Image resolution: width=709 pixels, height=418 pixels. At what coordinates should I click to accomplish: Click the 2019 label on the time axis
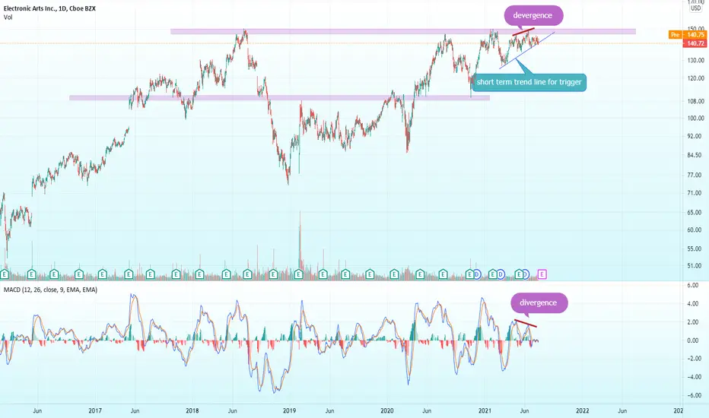pyautogui.click(x=289, y=410)
